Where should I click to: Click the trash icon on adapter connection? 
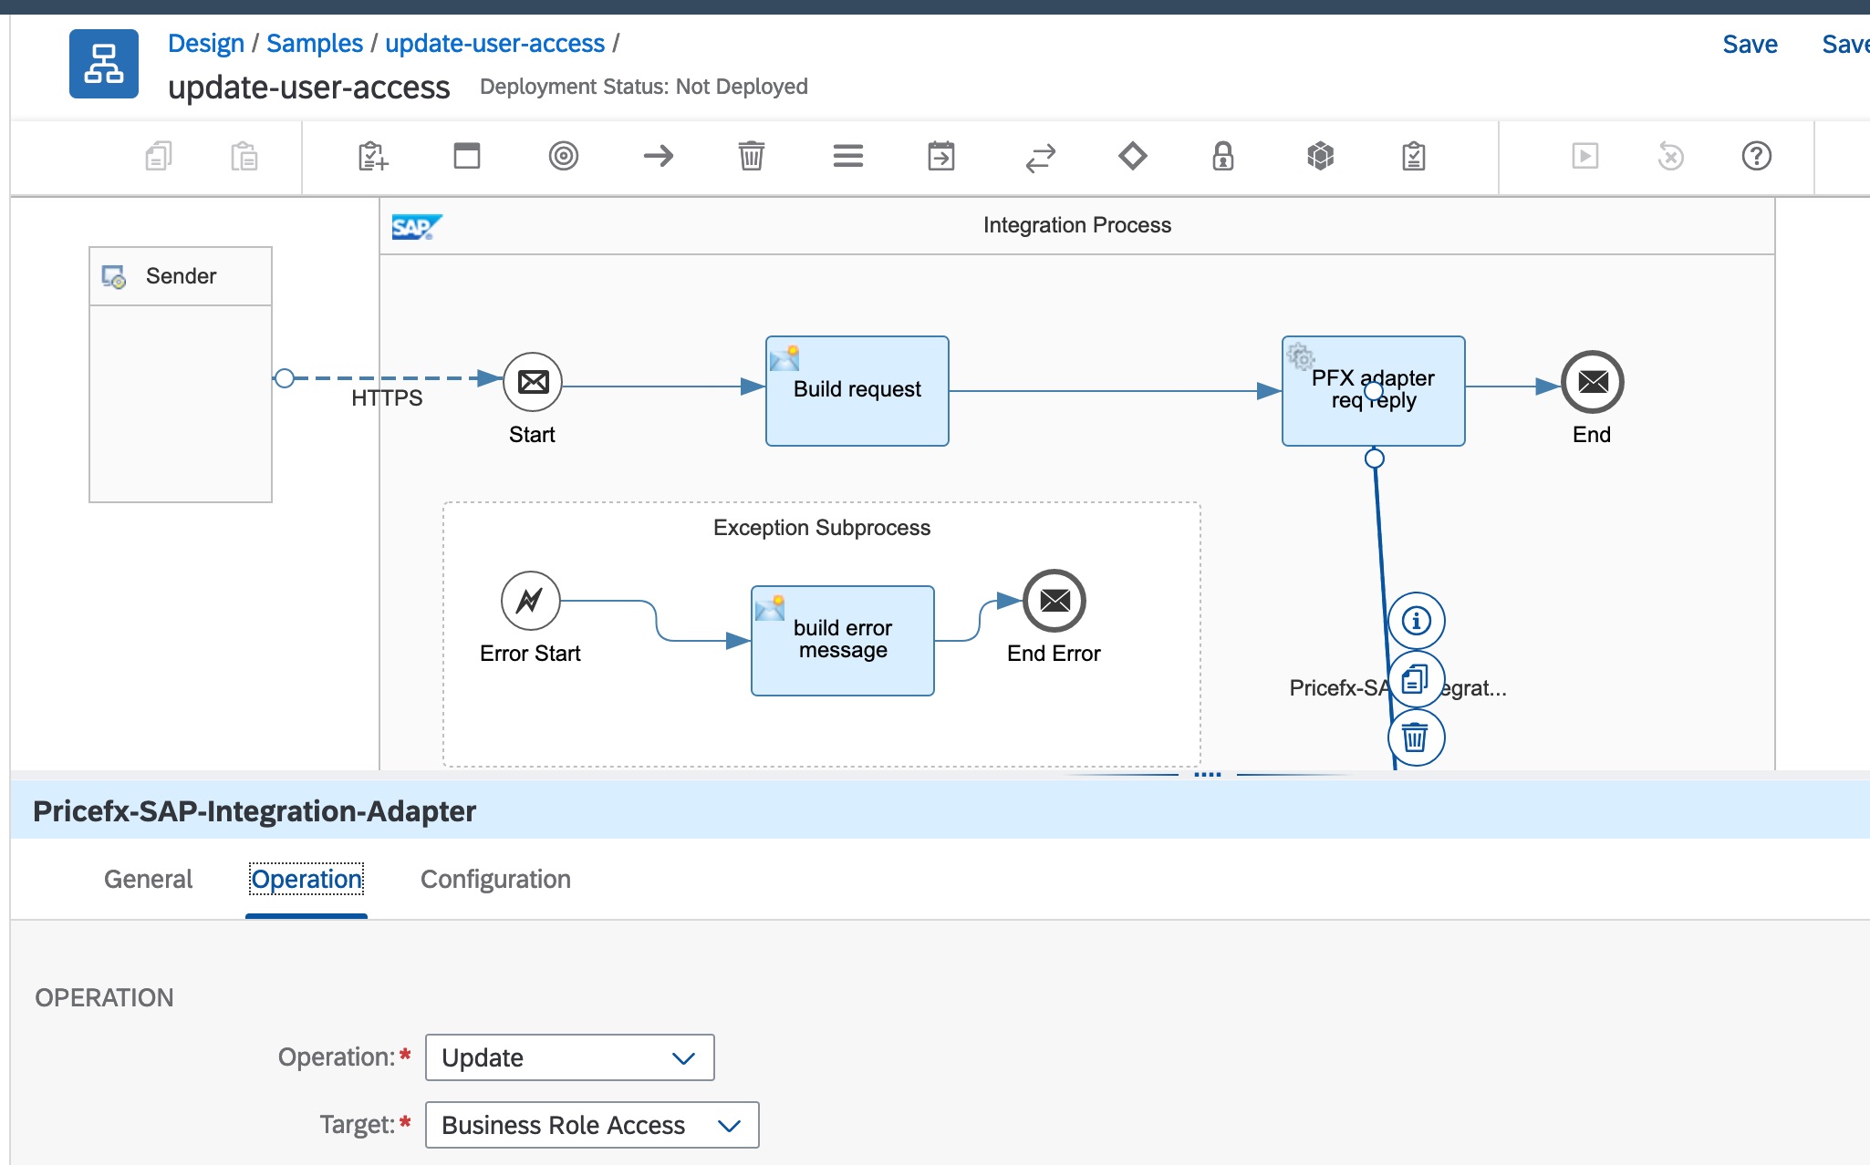[x=1415, y=737]
